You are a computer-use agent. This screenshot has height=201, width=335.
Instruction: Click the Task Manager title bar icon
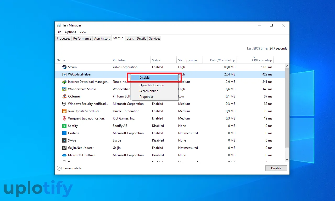click(59, 25)
